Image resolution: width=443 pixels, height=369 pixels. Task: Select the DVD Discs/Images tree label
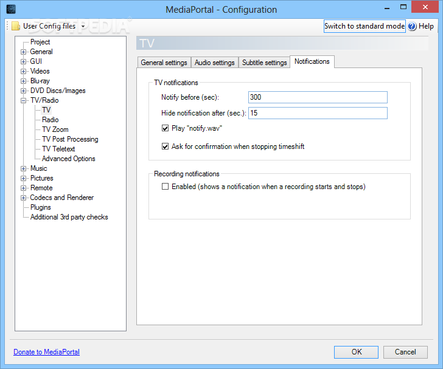(58, 91)
